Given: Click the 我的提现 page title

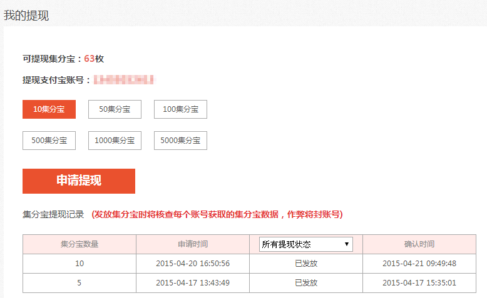Looking at the screenshot, I should coord(26,16).
